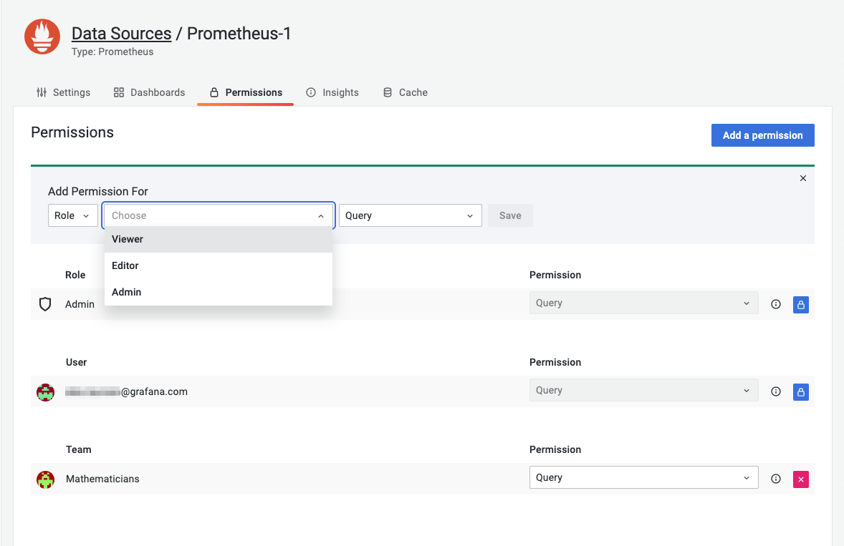This screenshot has width=844, height=546.
Task: Open the Insights tab
Action: coord(332,92)
